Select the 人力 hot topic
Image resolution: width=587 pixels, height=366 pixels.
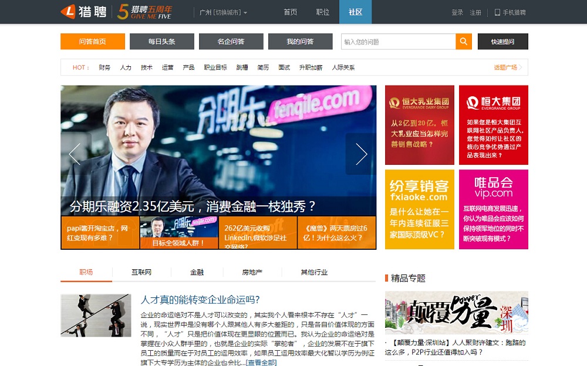pyautogui.click(x=126, y=67)
